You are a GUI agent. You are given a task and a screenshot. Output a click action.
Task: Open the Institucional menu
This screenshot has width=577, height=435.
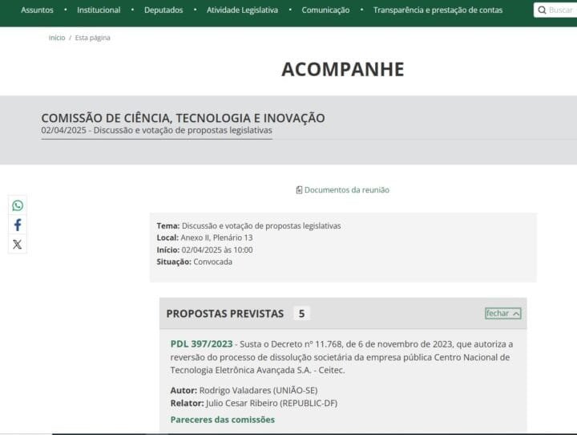(99, 10)
